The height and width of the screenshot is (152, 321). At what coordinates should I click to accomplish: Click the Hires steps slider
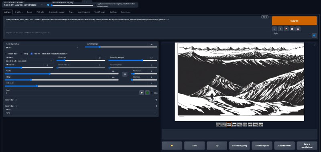(81, 61)
